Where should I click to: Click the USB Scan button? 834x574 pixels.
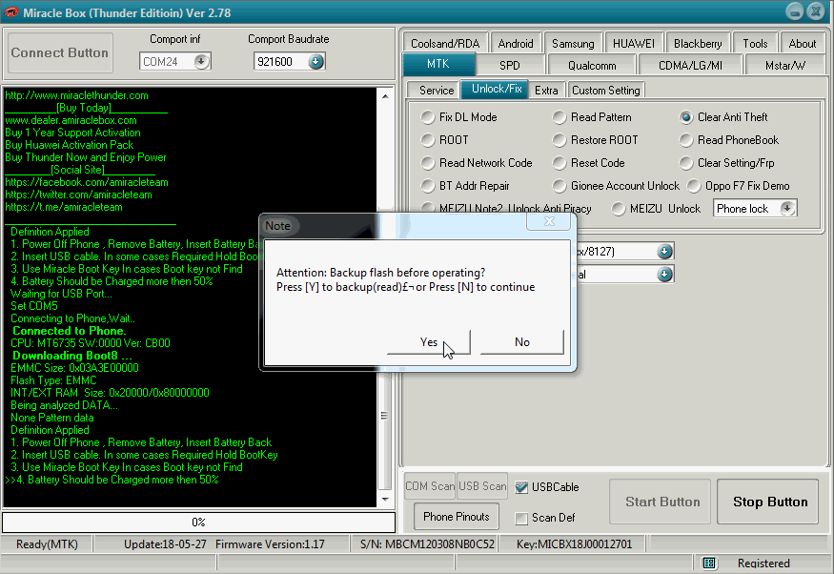pyautogui.click(x=482, y=485)
